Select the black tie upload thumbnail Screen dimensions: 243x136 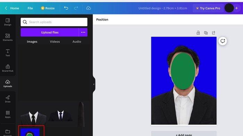coord(81,114)
